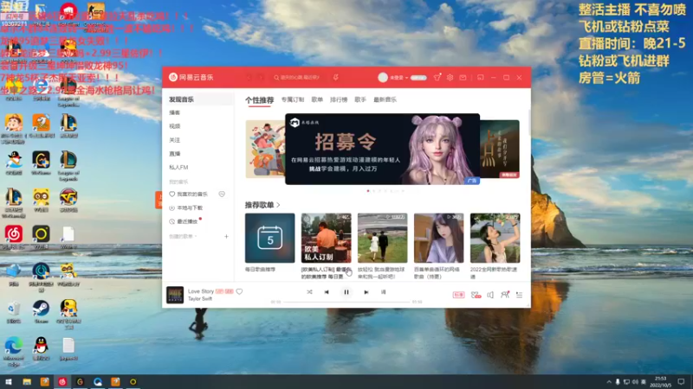
Task: Open settings via the gear icon
Action: coord(450,77)
